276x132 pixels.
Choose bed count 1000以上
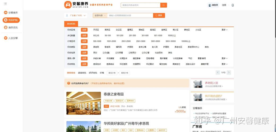click(x=172, y=36)
